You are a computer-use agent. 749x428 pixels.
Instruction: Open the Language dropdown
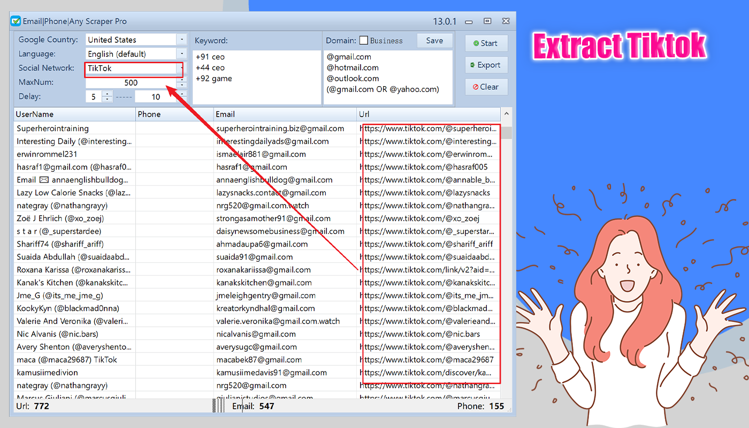(x=182, y=53)
